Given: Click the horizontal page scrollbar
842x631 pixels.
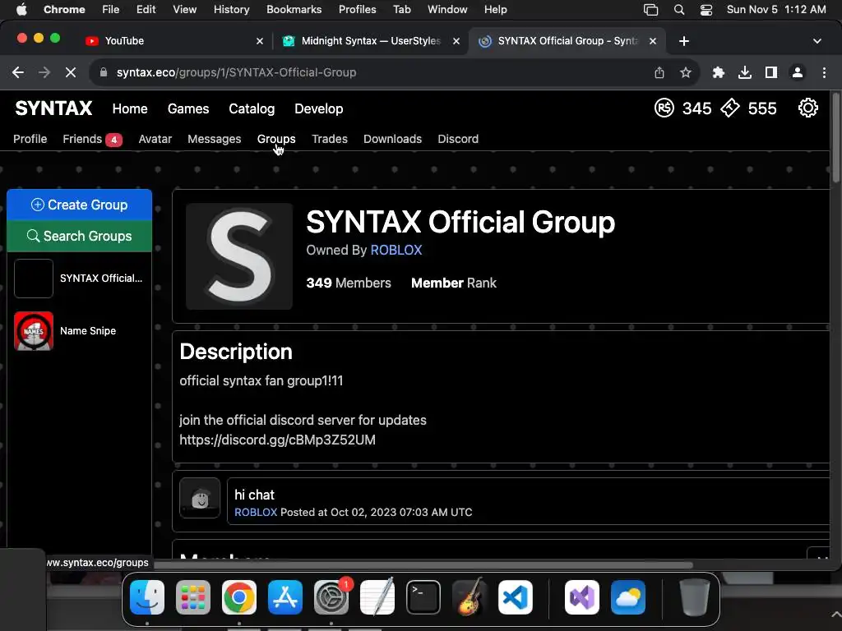Looking at the screenshot, I should 423,565.
